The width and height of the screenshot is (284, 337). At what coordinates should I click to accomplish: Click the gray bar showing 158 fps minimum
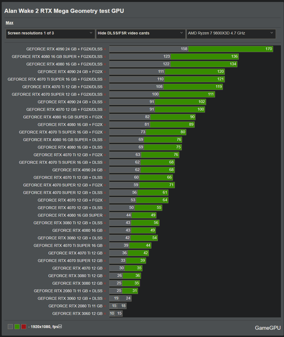point(149,49)
